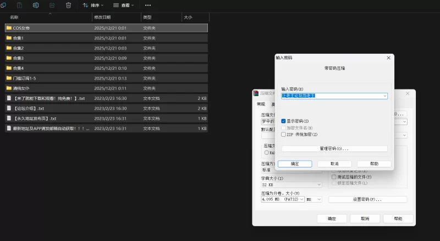Open the COS女帝 folder icon

(x=9, y=27)
